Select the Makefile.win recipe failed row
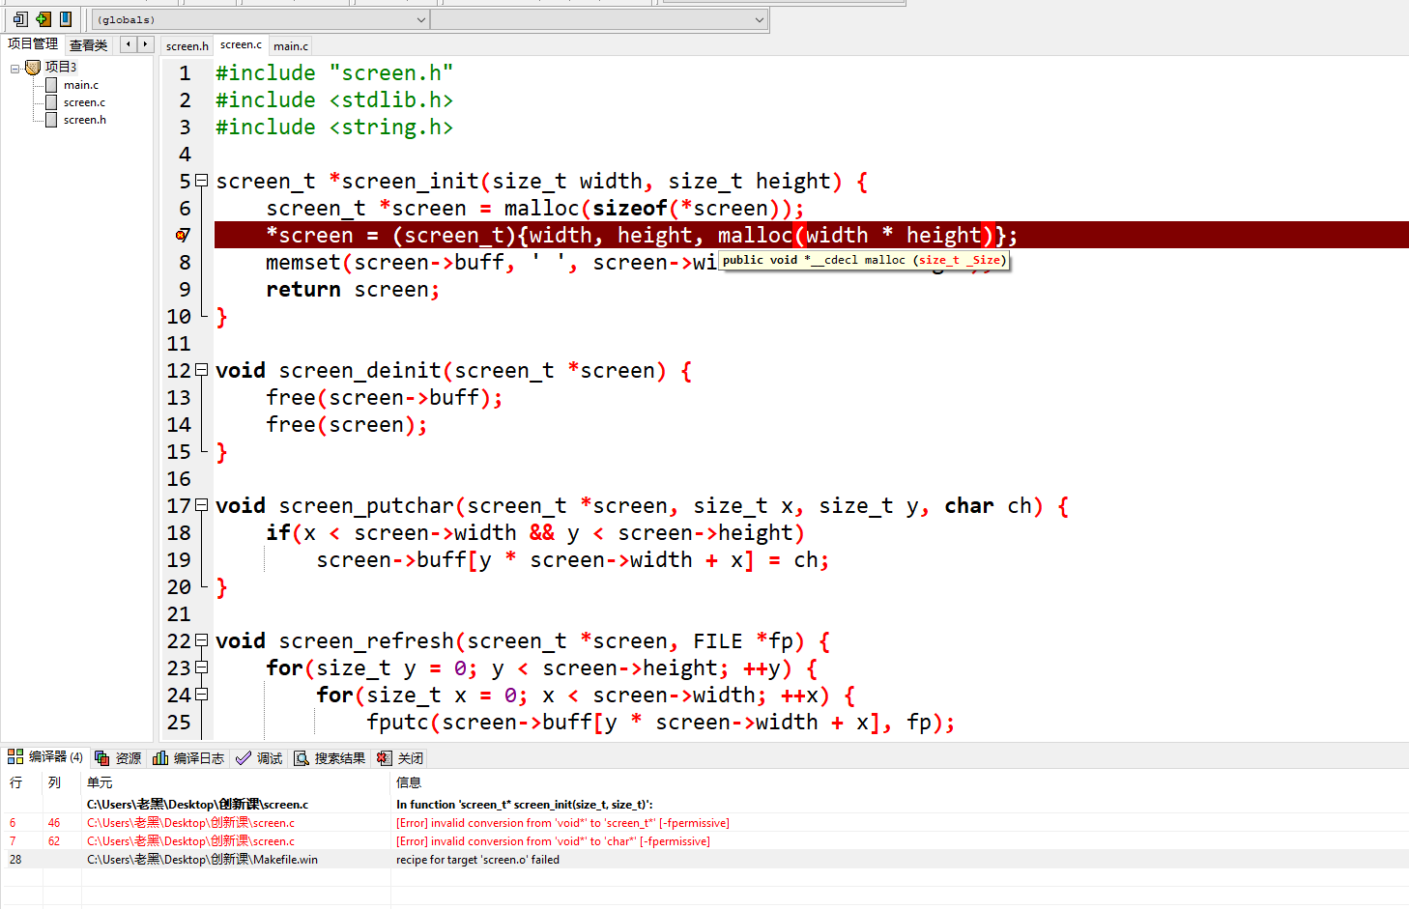This screenshot has width=1409, height=909. pos(704,860)
